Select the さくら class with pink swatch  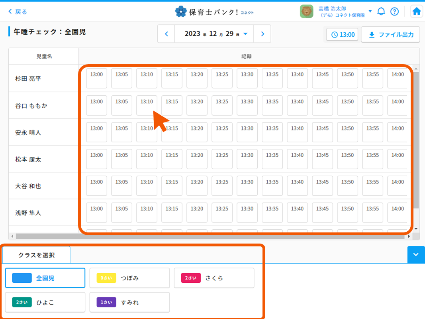[214, 278]
